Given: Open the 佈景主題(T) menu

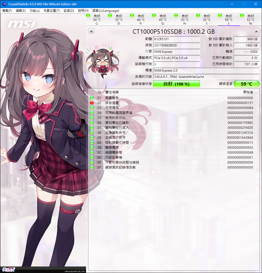Looking at the screenshot, I should click(52, 11).
